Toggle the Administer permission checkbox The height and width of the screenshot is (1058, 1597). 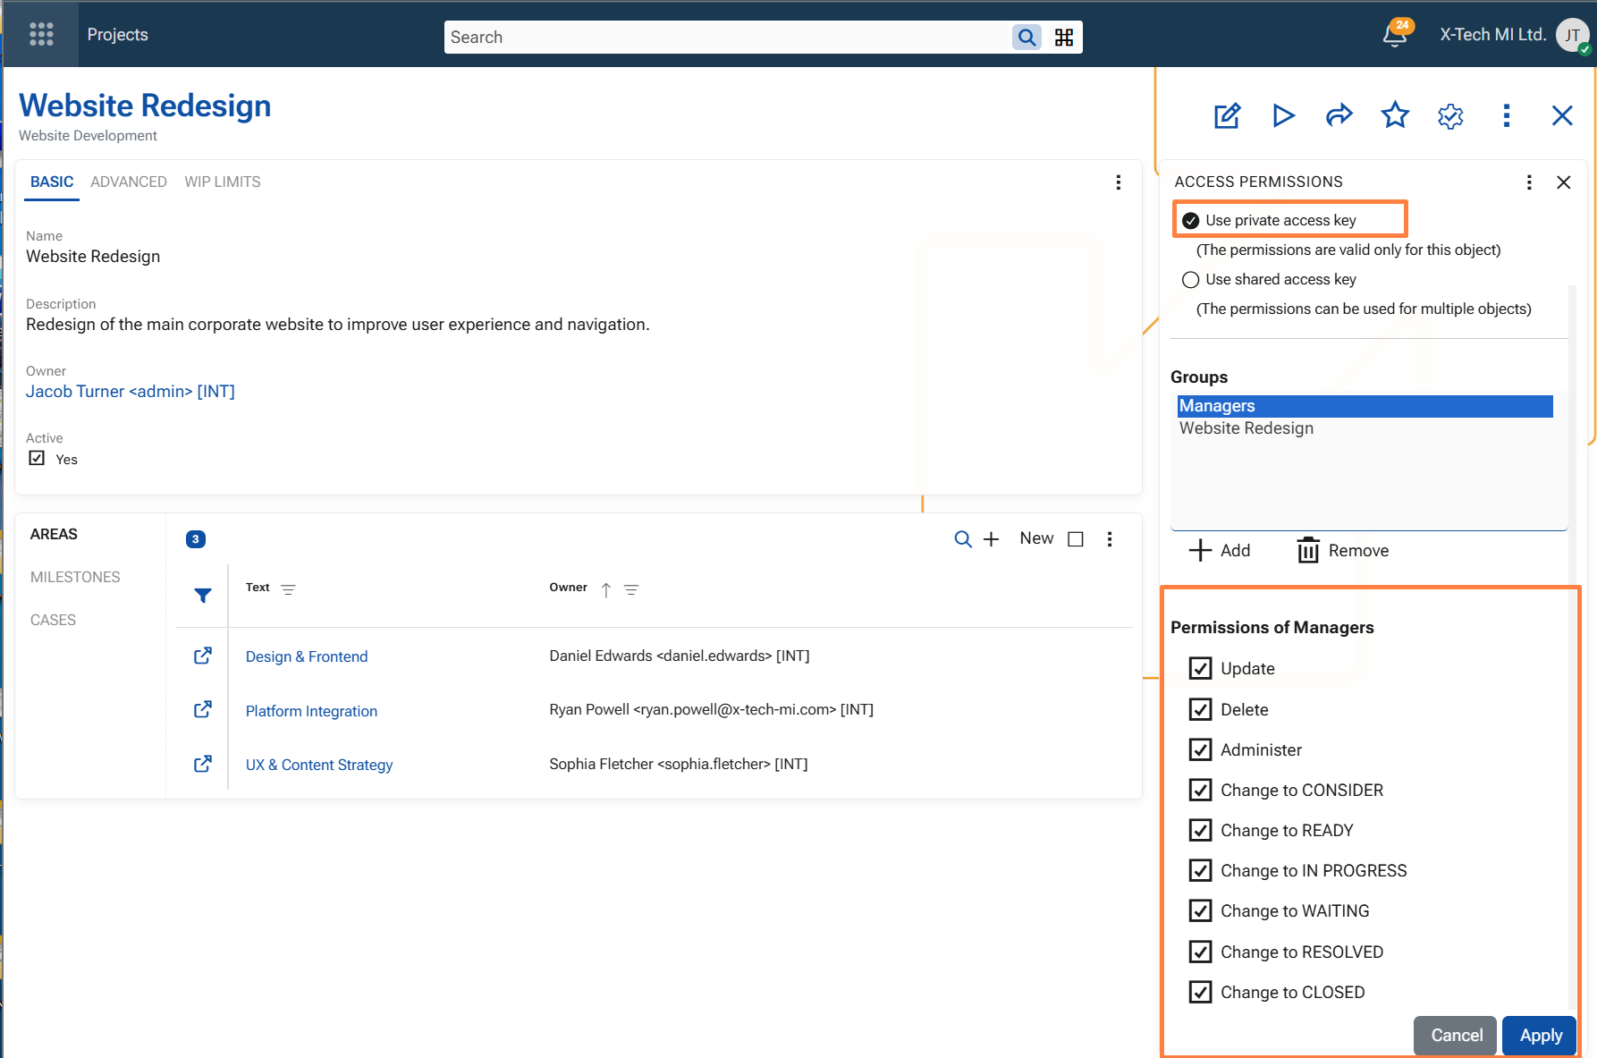1200,749
